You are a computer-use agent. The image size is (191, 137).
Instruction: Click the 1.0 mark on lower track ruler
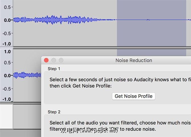(x=7, y=52)
